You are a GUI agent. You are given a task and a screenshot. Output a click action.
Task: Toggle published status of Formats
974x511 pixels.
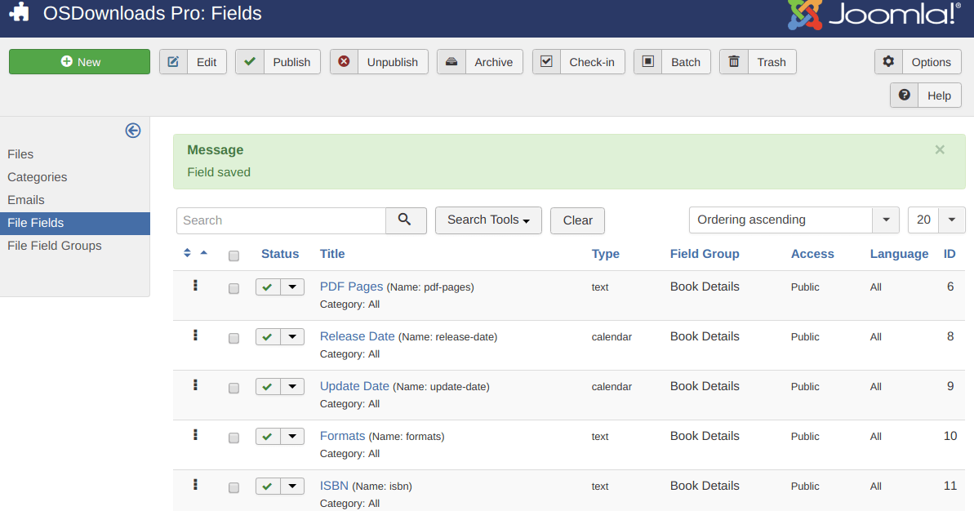pyautogui.click(x=268, y=436)
